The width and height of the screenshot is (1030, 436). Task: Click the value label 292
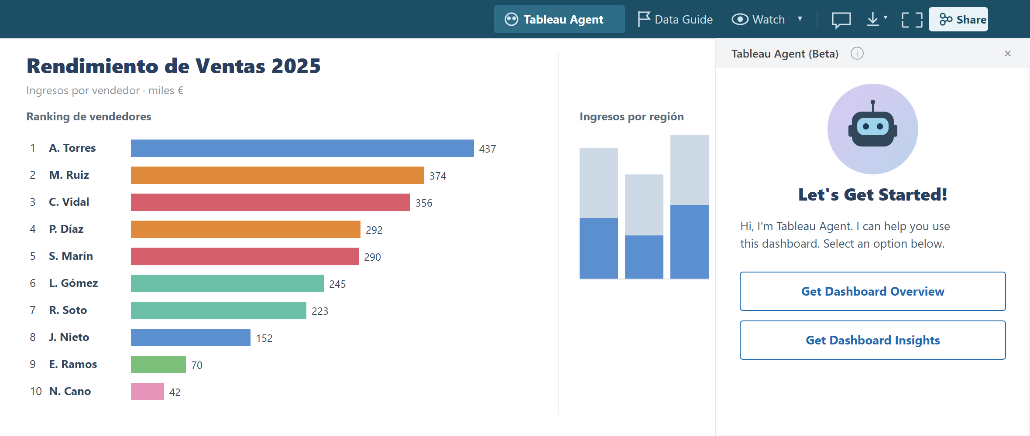click(x=374, y=230)
